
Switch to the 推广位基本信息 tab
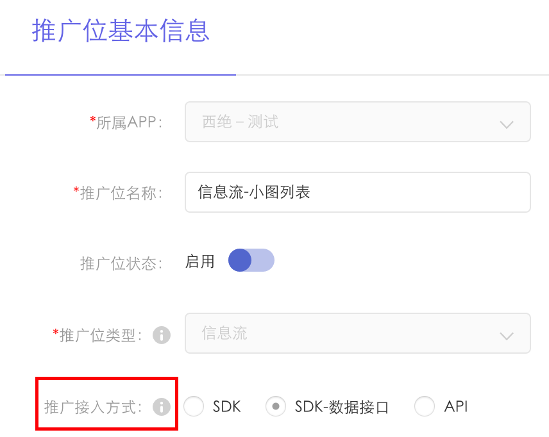click(x=121, y=31)
